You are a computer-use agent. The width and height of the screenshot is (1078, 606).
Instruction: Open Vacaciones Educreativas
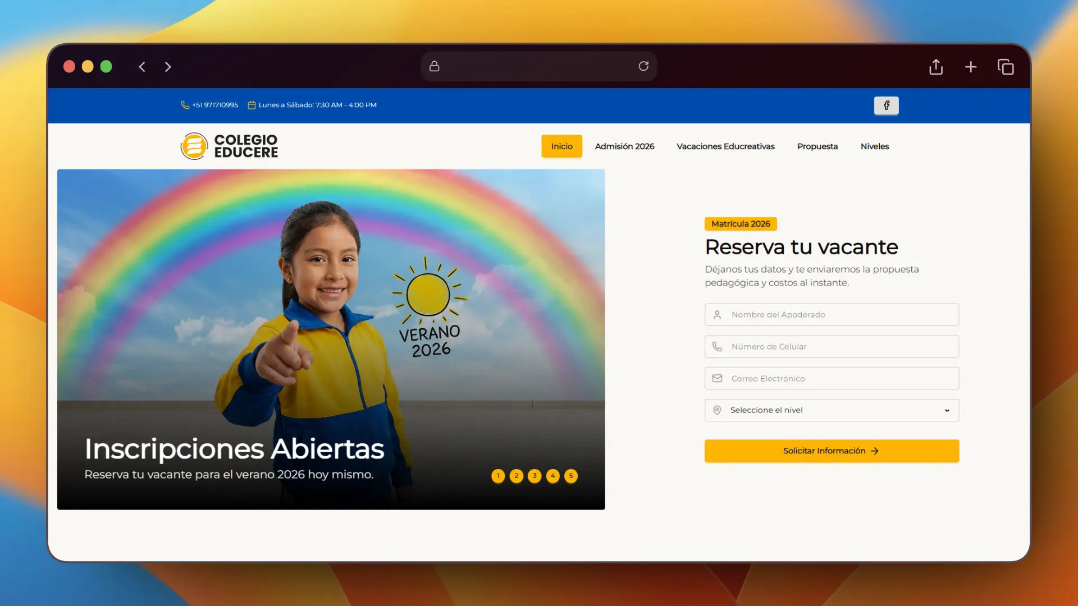(x=725, y=146)
